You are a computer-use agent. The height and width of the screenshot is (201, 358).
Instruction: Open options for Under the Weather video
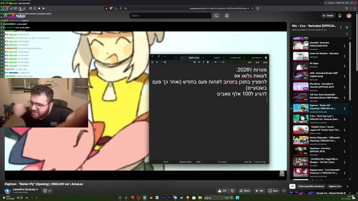click(345, 56)
